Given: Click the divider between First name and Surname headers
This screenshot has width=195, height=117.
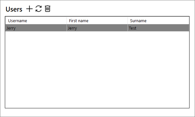Looking at the screenshot, I should pos(128,21).
